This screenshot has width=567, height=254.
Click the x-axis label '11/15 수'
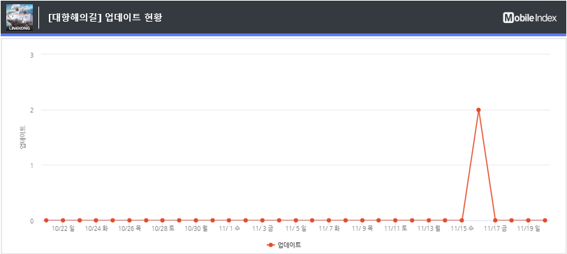pos(462,229)
